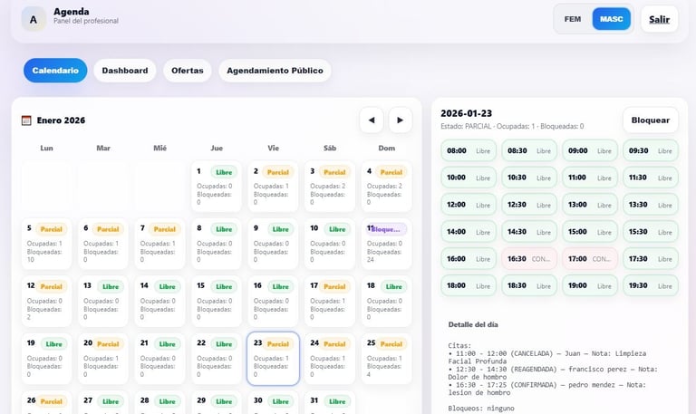Viewport: 696px width, 414px height.
Task: Select day 19 in the calendar
Action: click(46, 359)
